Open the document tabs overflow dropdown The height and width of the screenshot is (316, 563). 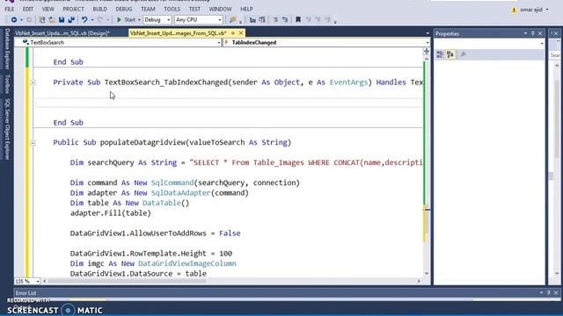tap(428, 33)
